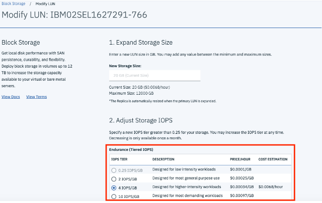Image resolution: width=322 pixels, height=203 pixels.
Task: Click the Replica automatically resized note
Action: tap(163, 101)
